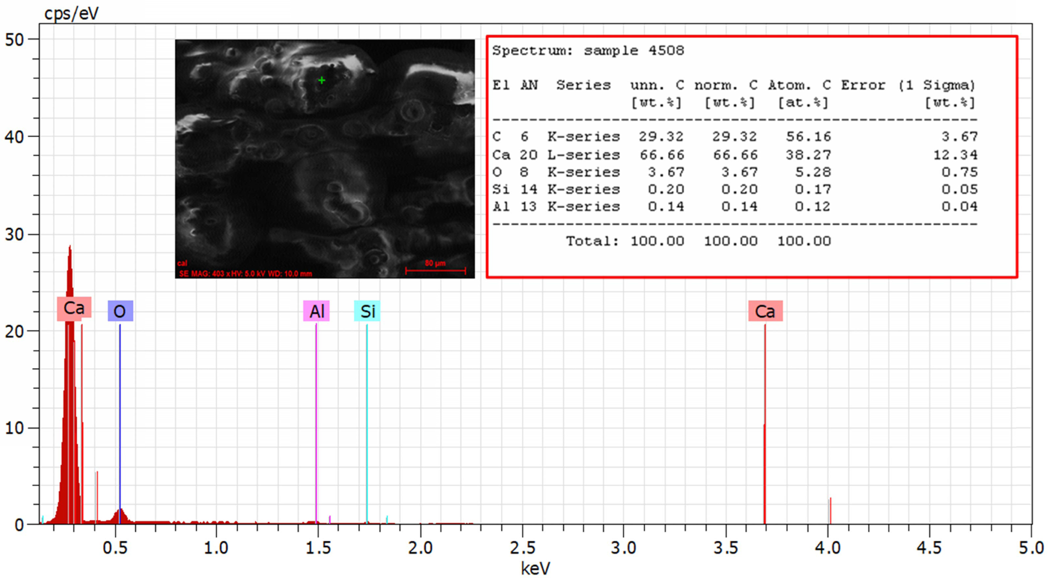Click the green crosshair marker on SEM image
Viewport: 1048px width, 578px height.
[x=322, y=80]
